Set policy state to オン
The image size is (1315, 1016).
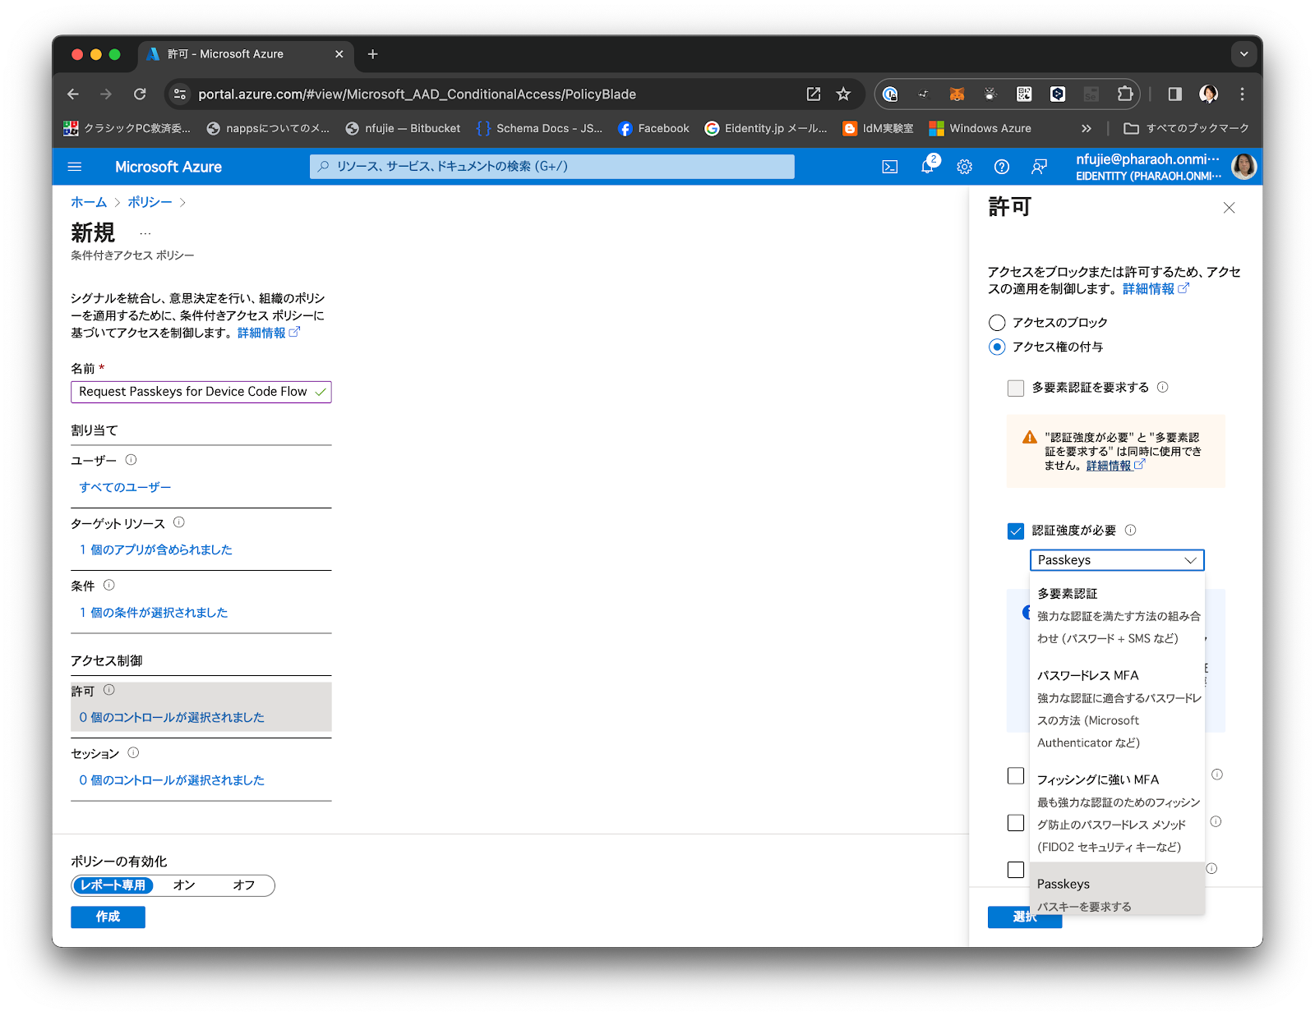[184, 885]
